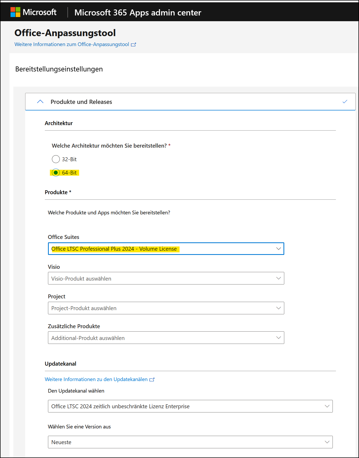The height and width of the screenshot is (458, 359).
Task: Click external-link icon next to Updatekanälen link
Action: 152,379
